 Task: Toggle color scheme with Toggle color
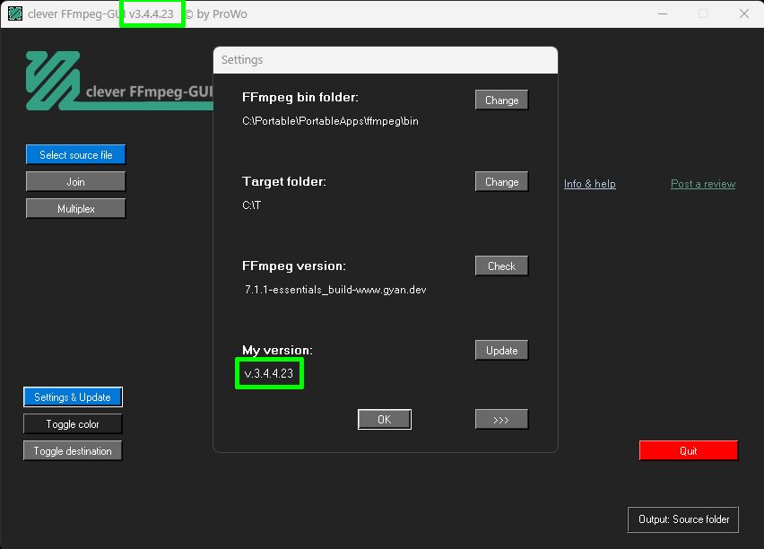(x=73, y=423)
